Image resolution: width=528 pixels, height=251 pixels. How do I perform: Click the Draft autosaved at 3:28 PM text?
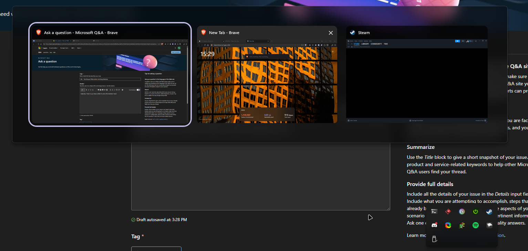(162, 220)
